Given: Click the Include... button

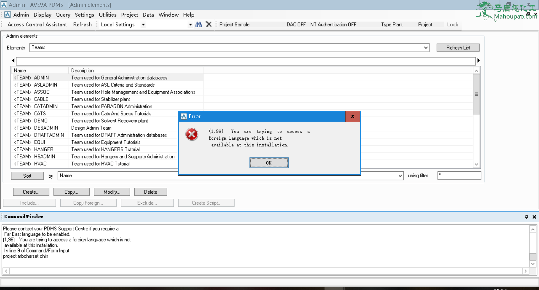Looking at the screenshot, I should (x=29, y=203).
